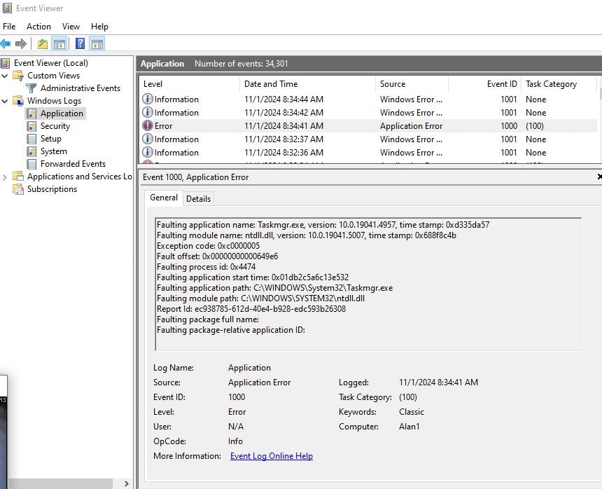Click the Report Id line in description

point(251,309)
